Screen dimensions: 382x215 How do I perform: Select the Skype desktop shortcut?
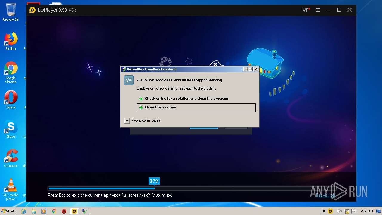[11, 129]
